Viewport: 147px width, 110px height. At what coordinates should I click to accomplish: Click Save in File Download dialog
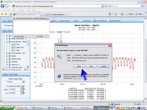tap(91, 66)
